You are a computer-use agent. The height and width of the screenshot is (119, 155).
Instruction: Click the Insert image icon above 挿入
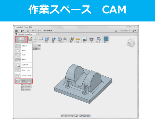click(85, 39)
